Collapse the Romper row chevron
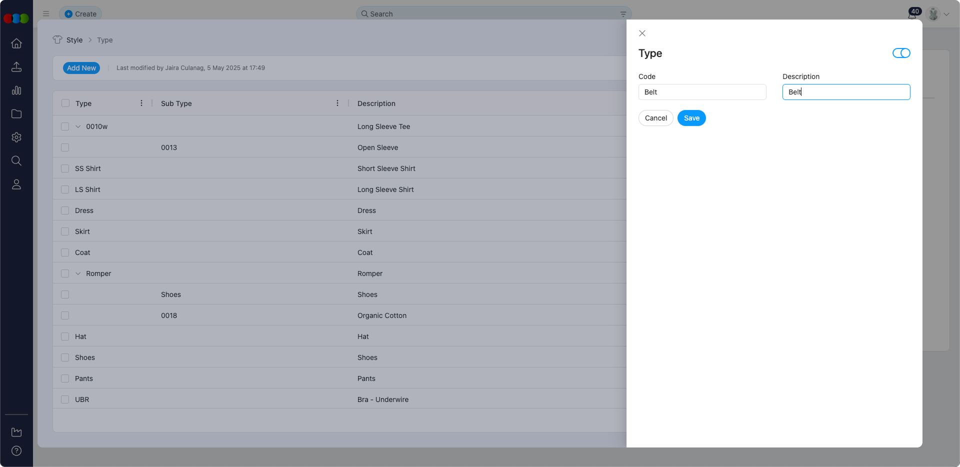 78,273
